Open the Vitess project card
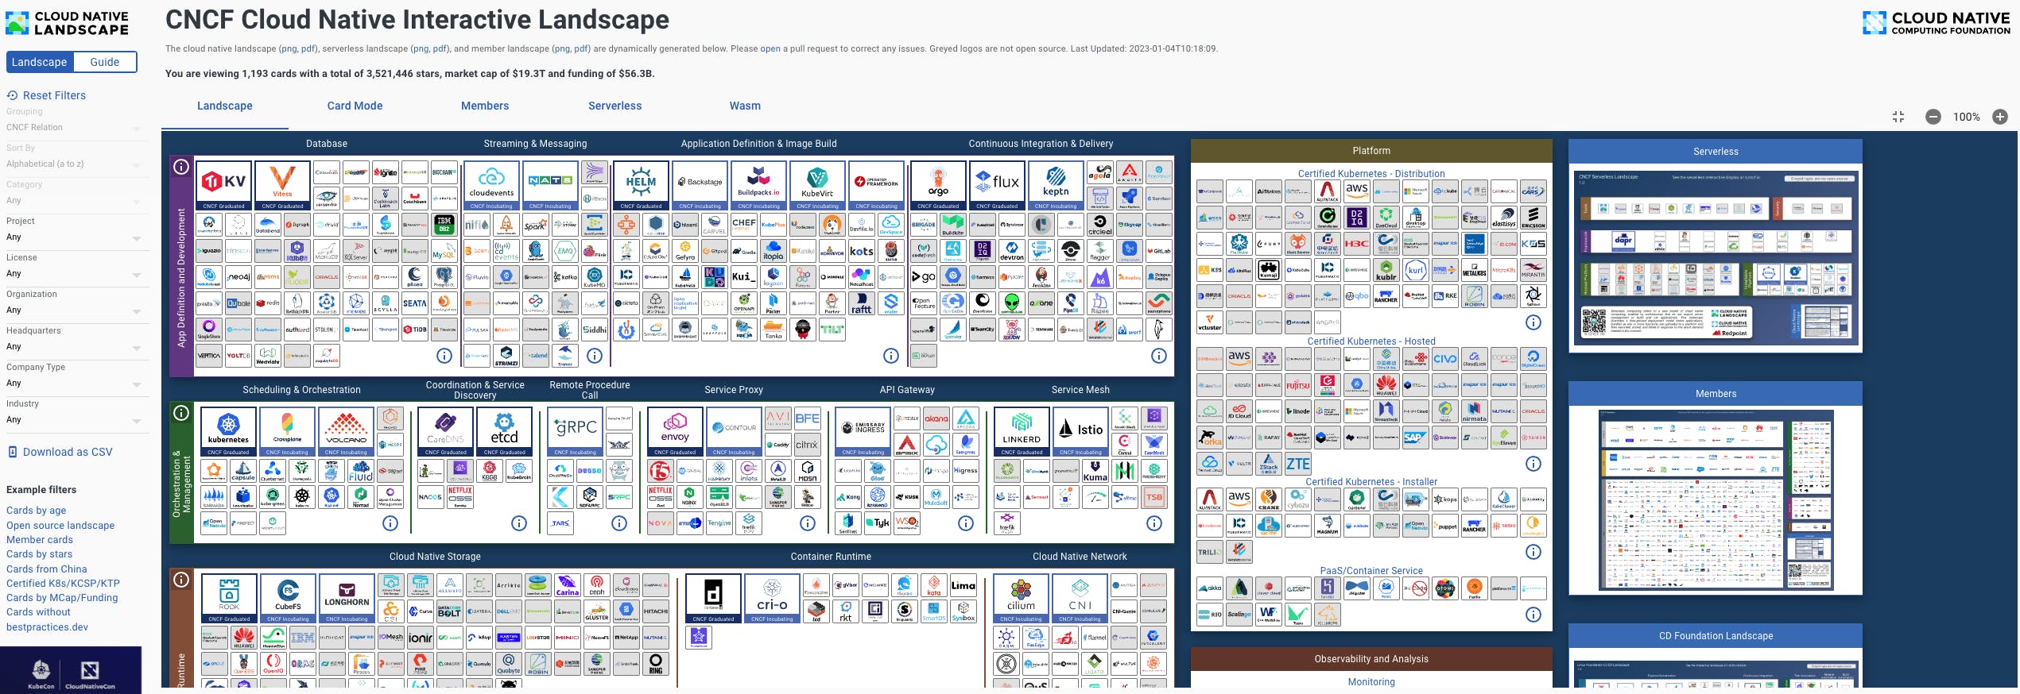Screen dimensions: 2020x694 pos(283,186)
